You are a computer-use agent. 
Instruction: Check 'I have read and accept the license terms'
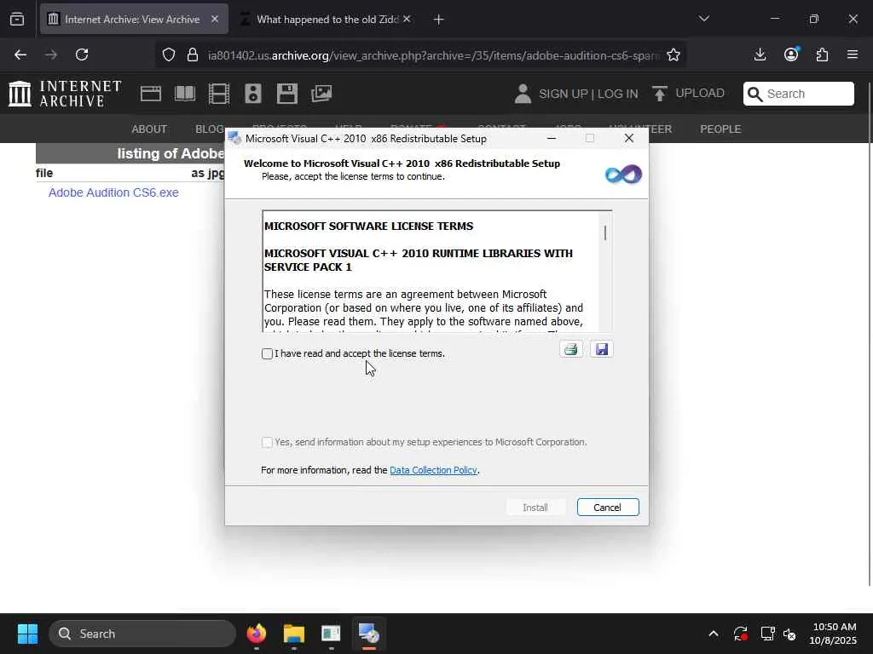[x=267, y=353]
